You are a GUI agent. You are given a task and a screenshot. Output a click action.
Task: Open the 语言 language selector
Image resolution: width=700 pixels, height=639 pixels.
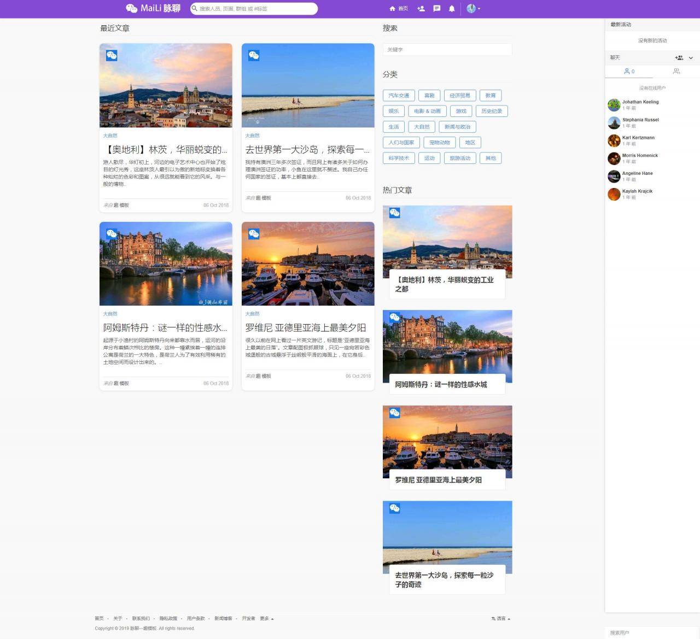[x=500, y=619]
